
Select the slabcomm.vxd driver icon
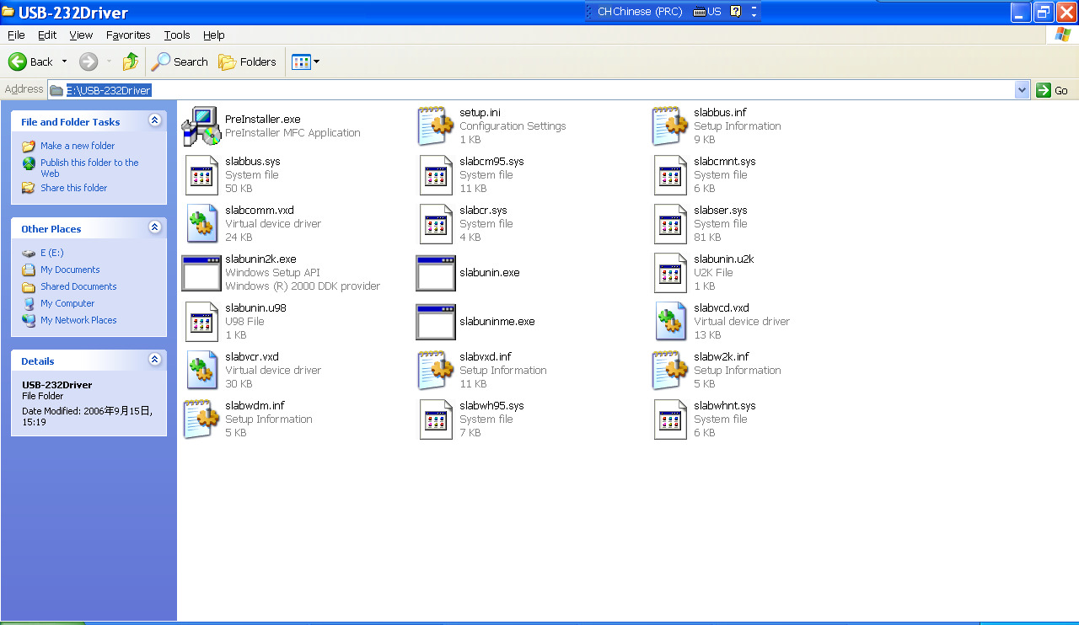coord(201,224)
